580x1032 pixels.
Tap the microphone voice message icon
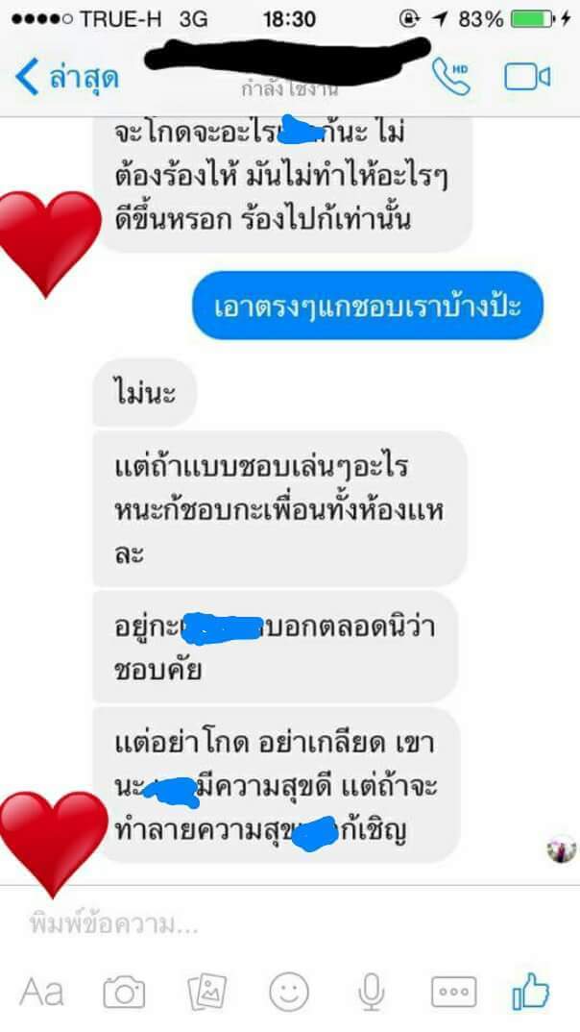tap(372, 992)
